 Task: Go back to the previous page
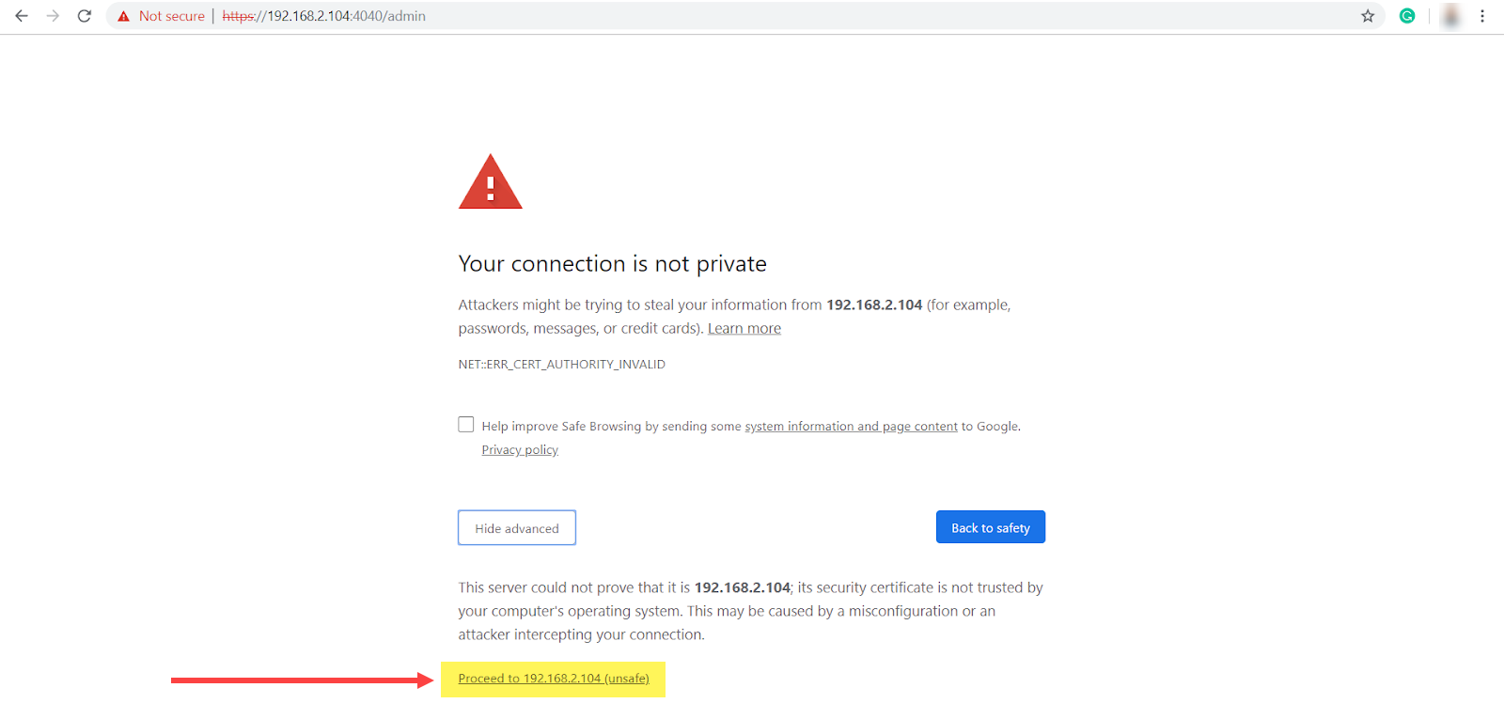[22, 16]
